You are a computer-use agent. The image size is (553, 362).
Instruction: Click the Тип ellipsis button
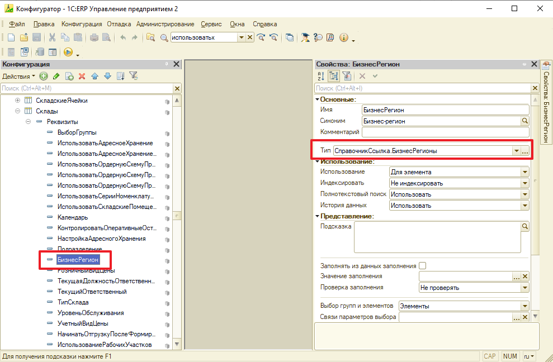point(525,151)
